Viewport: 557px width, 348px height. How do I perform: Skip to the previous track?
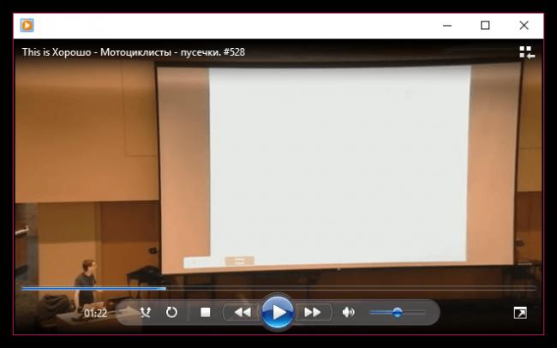pos(243,313)
